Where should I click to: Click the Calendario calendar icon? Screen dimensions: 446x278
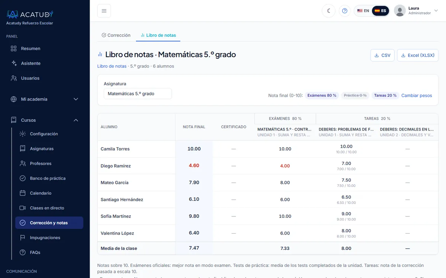pos(23,193)
